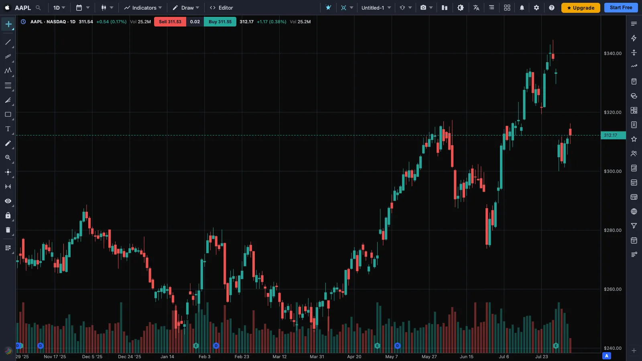The height and width of the screenshot is (361, 642).
Task: Open the language translate icon
Action: click(476, 8)
